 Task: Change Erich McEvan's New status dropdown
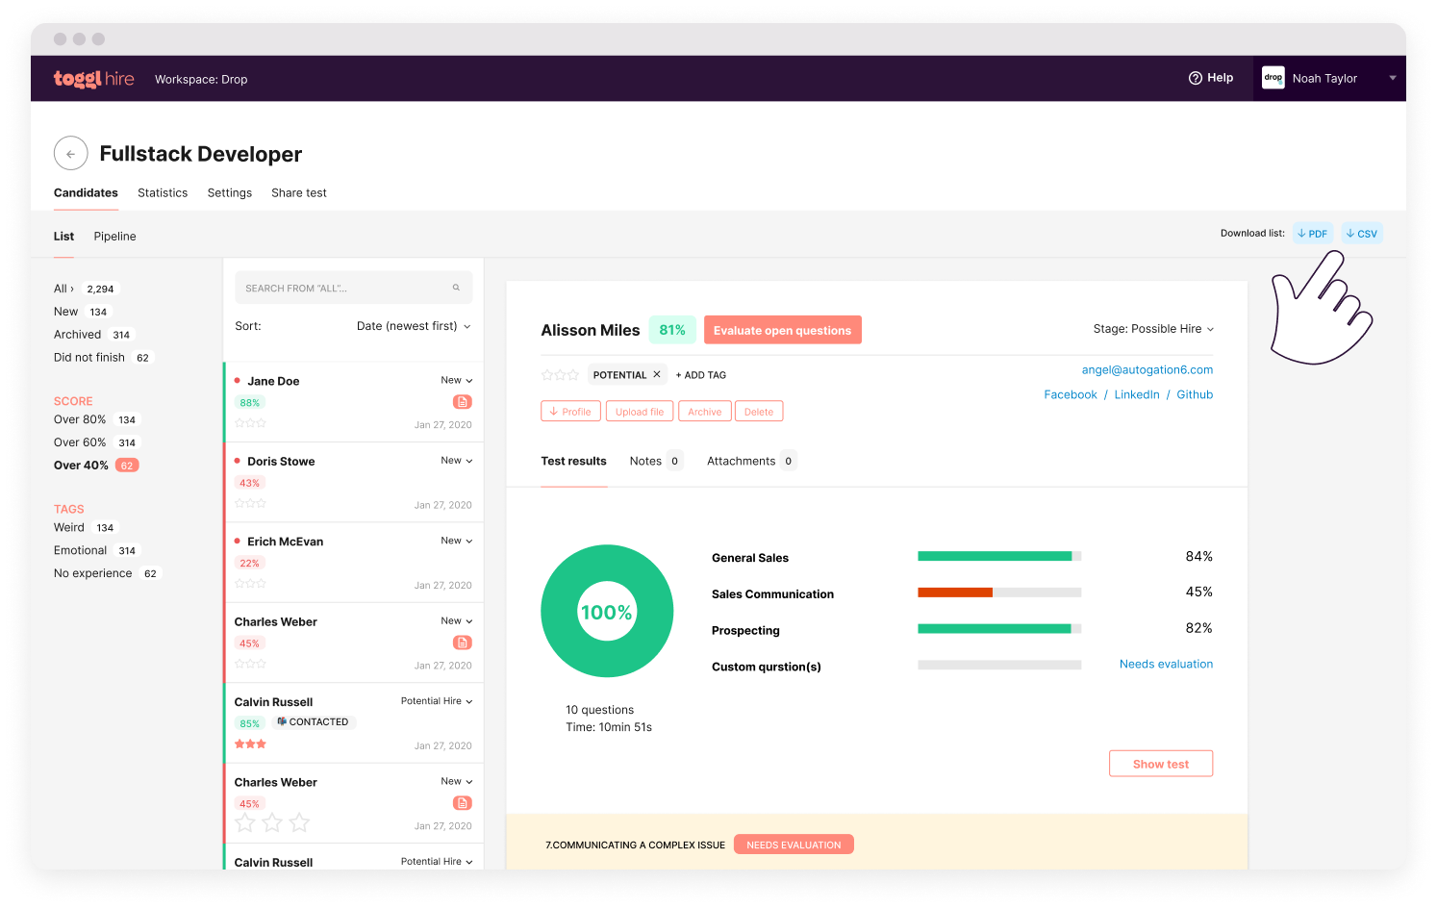457,541
